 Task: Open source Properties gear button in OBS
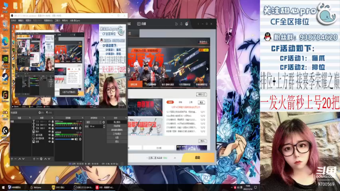coord(41,112)
